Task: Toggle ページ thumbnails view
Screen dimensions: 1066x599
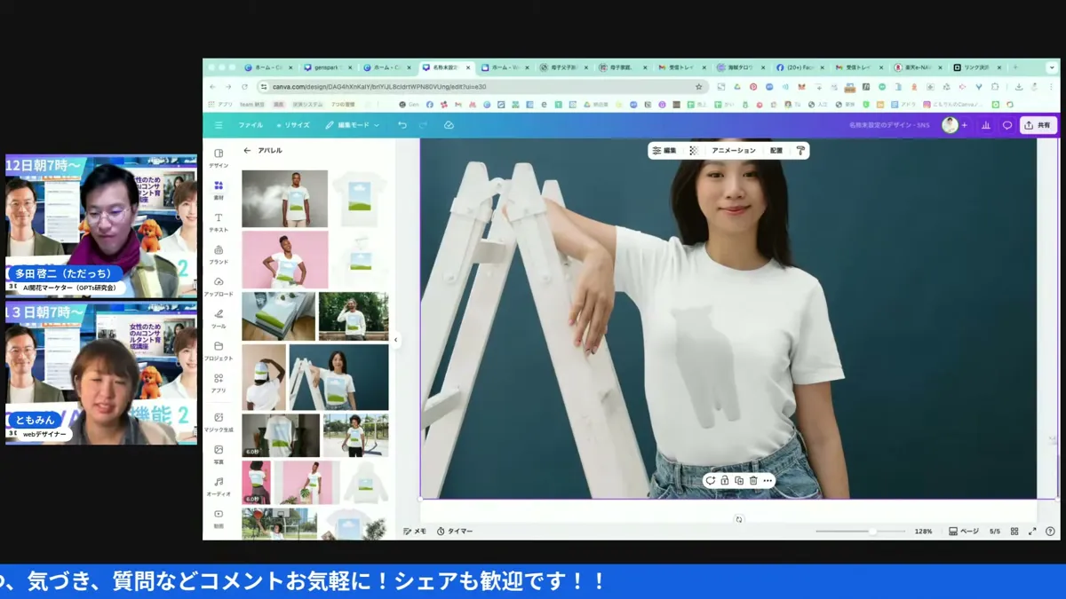Action: tap(964, 532)
